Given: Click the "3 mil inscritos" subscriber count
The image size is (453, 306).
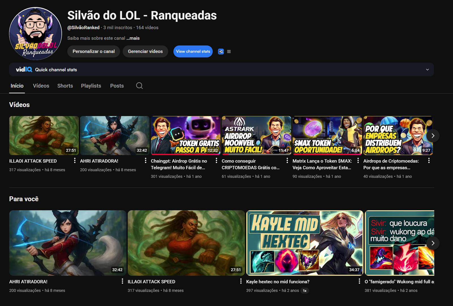Looking at the screenshot, I should point(118,27).
